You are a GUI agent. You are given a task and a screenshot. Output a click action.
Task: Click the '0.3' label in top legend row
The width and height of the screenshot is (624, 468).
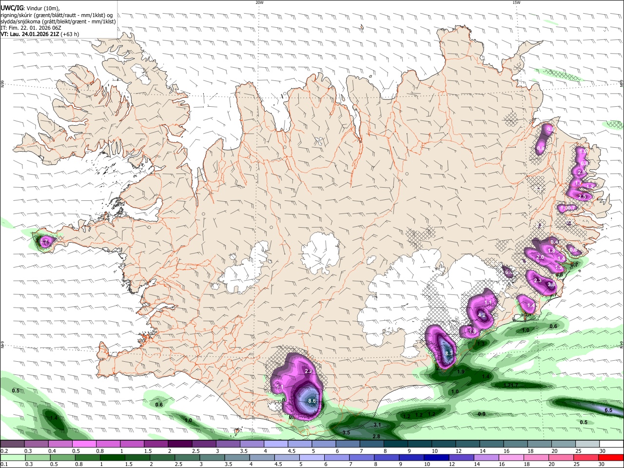[29, 451]
